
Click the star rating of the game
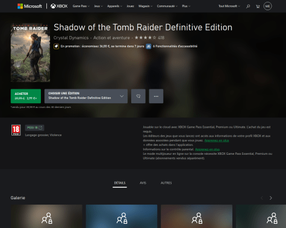coord(145,38)
